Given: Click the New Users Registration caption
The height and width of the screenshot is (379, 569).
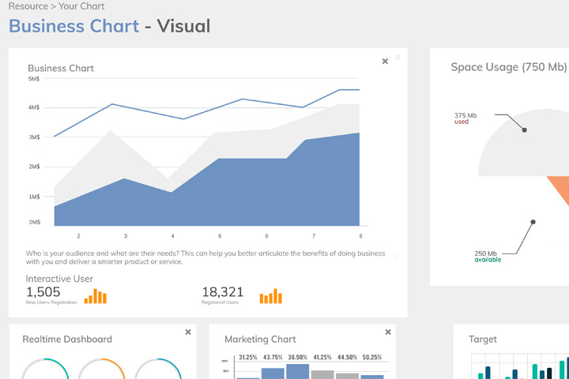Looking at the screenshot, I should pyautogui.click(x=51, y=302).
